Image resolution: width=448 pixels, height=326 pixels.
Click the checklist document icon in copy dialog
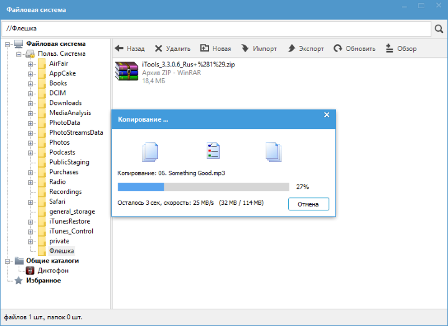coord(213,151)
